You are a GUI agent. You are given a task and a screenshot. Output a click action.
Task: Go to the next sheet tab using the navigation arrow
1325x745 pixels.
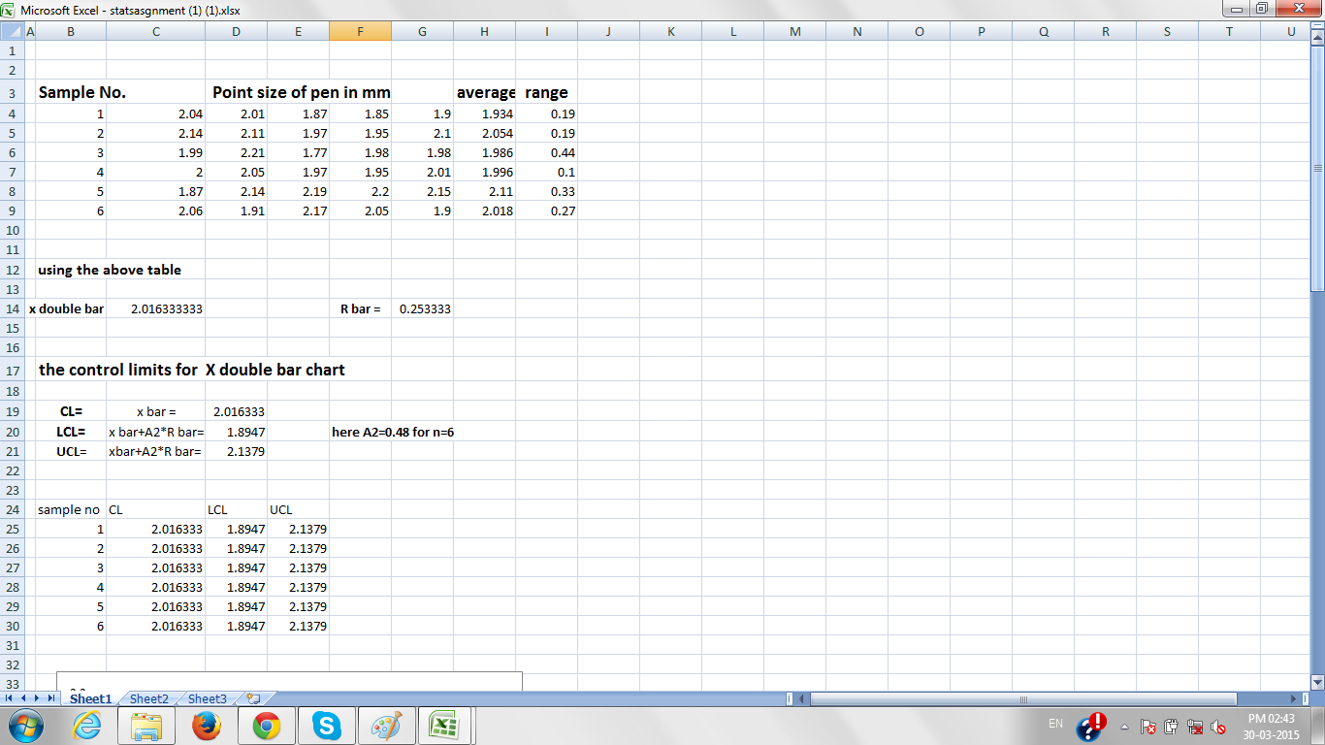[x=38, y=698]
